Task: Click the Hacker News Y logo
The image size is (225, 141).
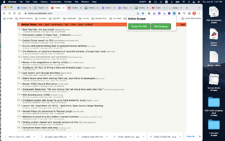Action: pyautogui.click(x=19, y=25)
